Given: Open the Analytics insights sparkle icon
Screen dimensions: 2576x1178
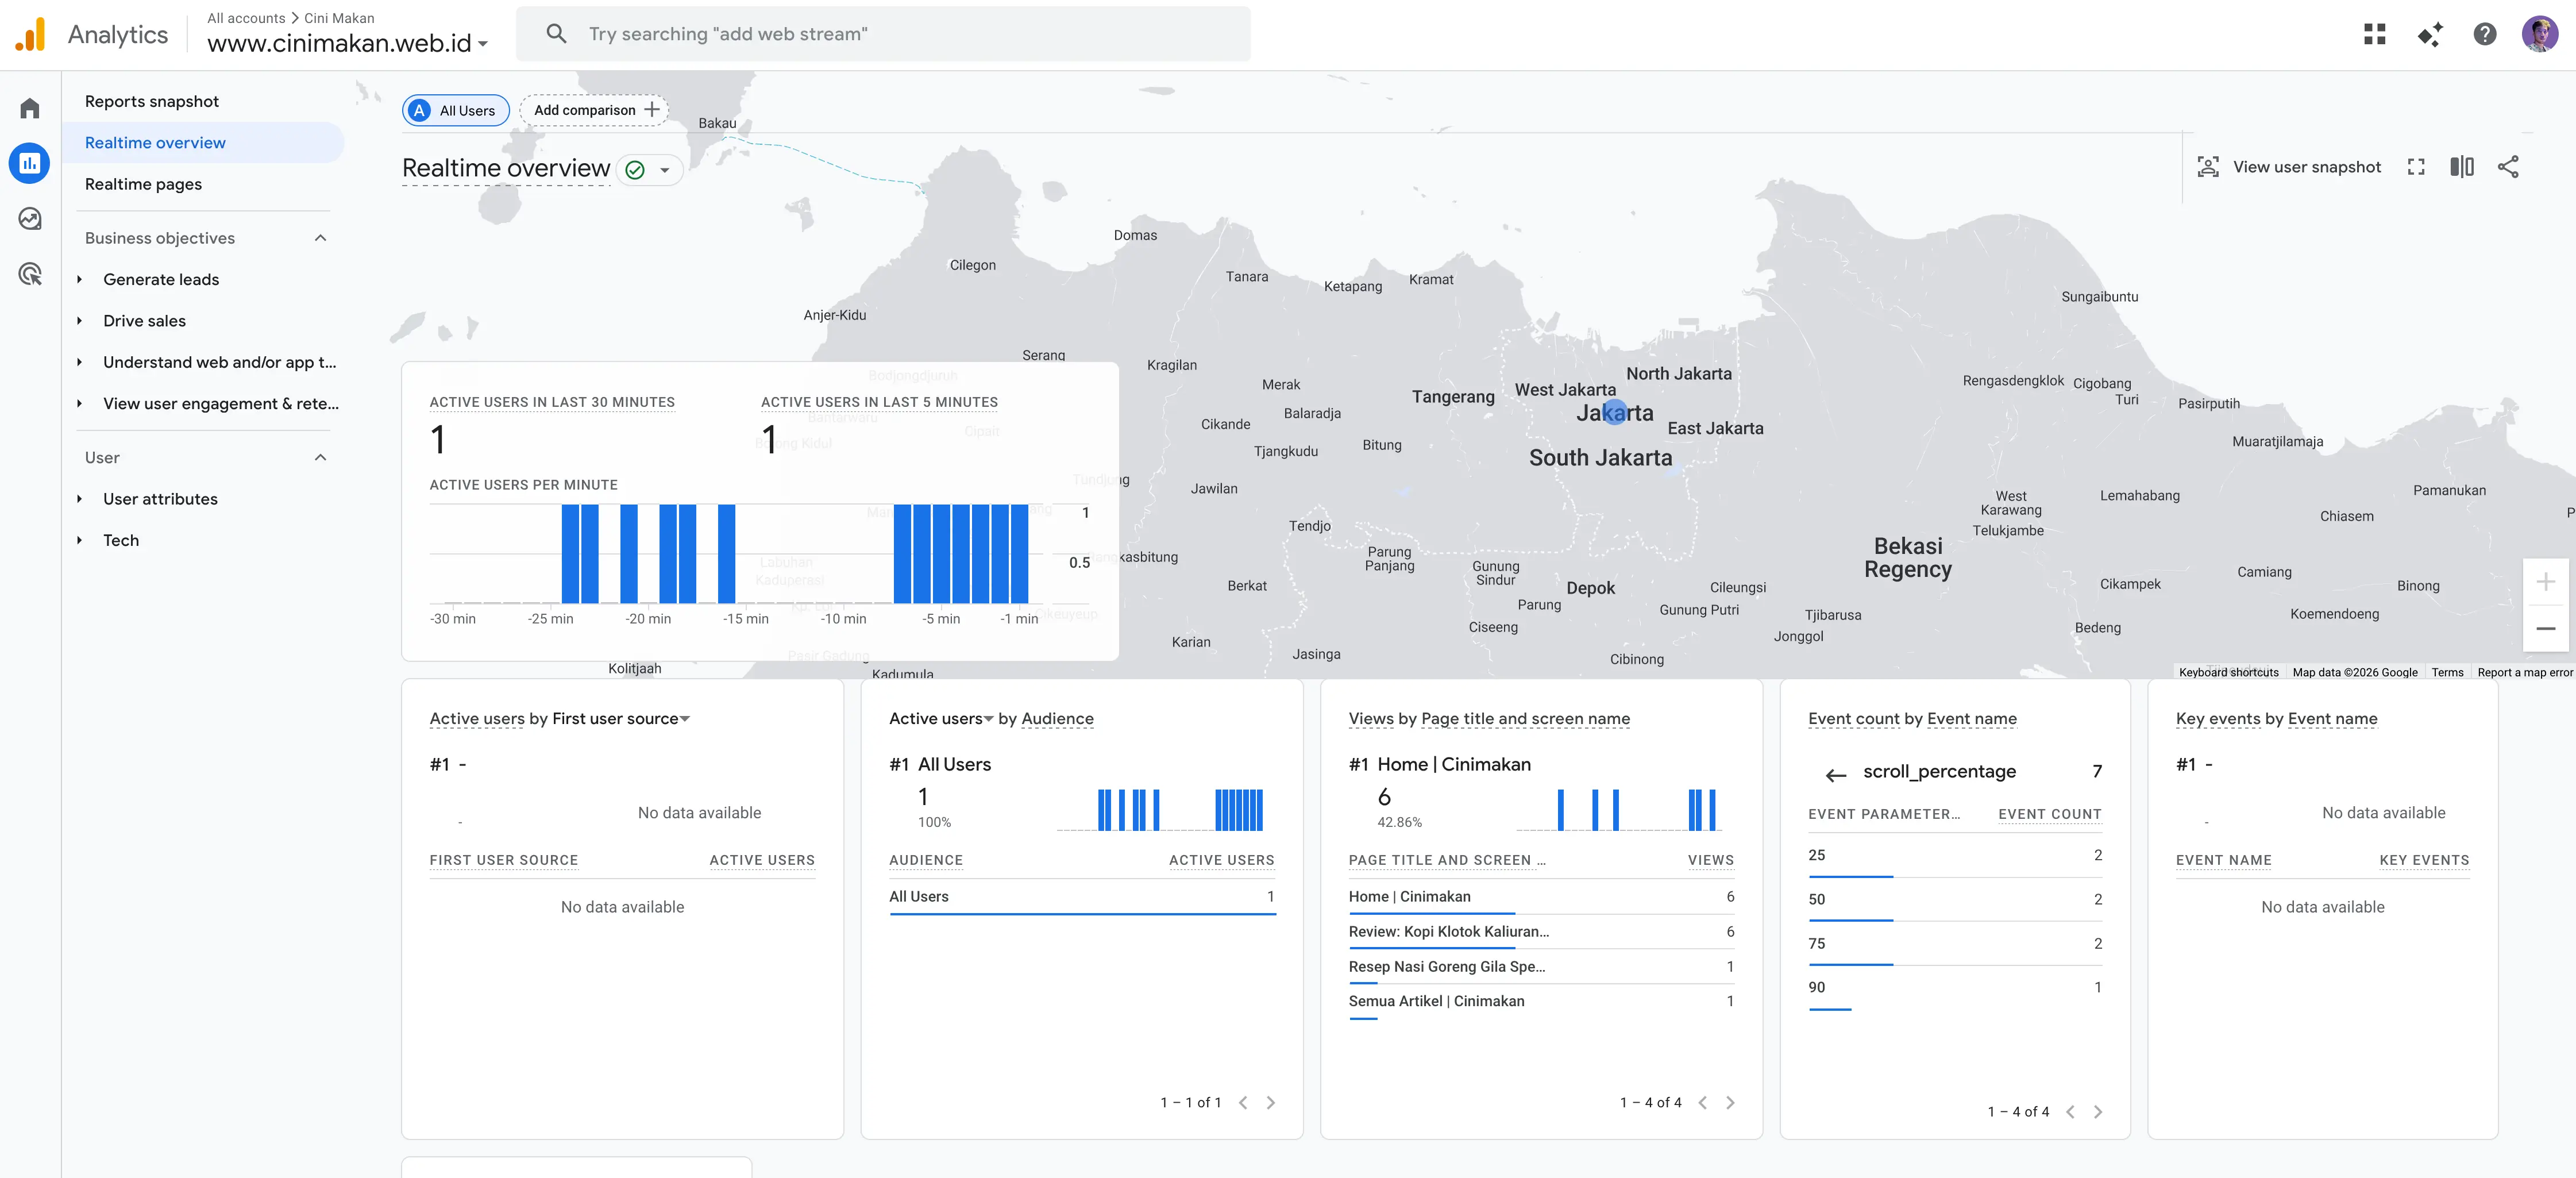Looking at the screenshot, I should [2430, 34].
